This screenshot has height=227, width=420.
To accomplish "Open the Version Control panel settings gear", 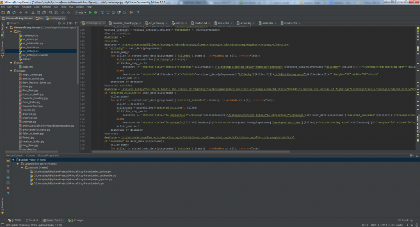I will pos(411,155).
